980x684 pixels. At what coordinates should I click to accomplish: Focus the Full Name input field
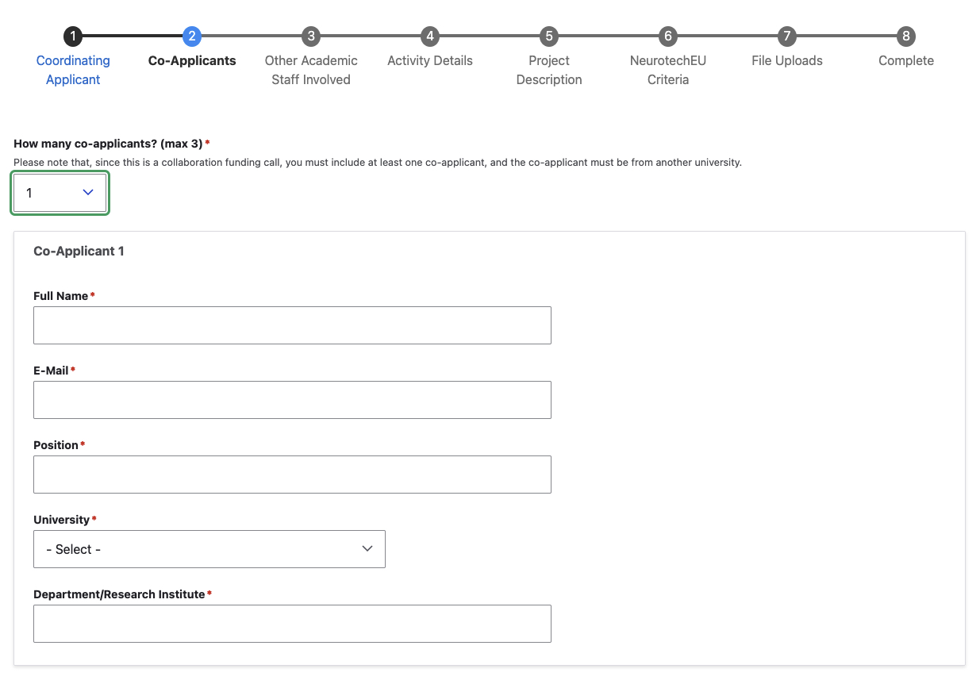pyautogui.click(x=292, y=325)
